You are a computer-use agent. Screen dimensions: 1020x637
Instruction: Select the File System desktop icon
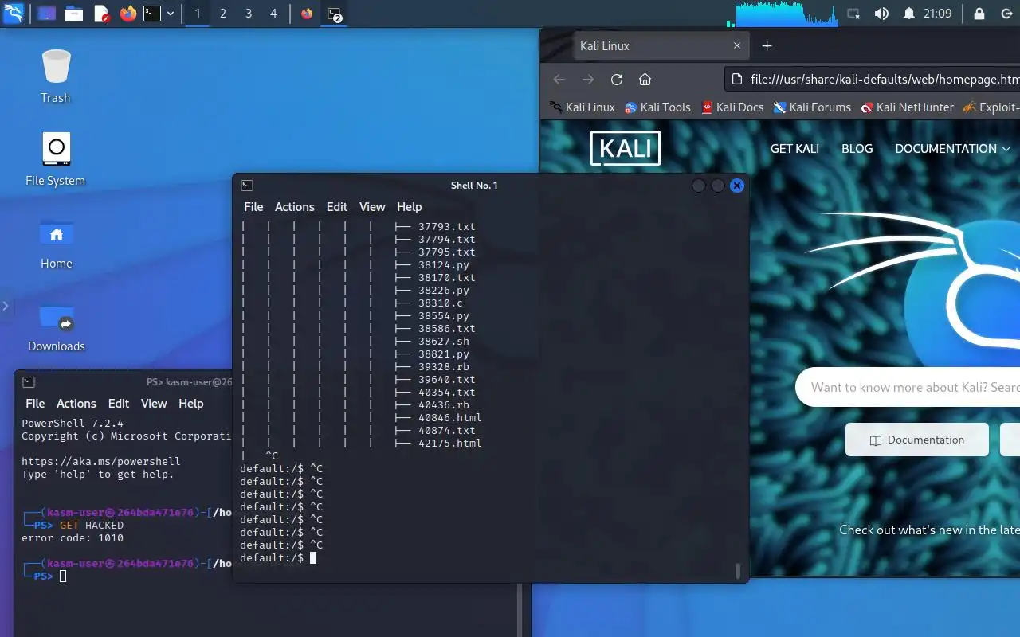[56, 159]
